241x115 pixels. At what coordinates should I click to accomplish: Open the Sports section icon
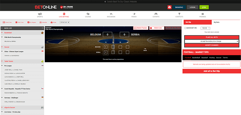(40, 14)
